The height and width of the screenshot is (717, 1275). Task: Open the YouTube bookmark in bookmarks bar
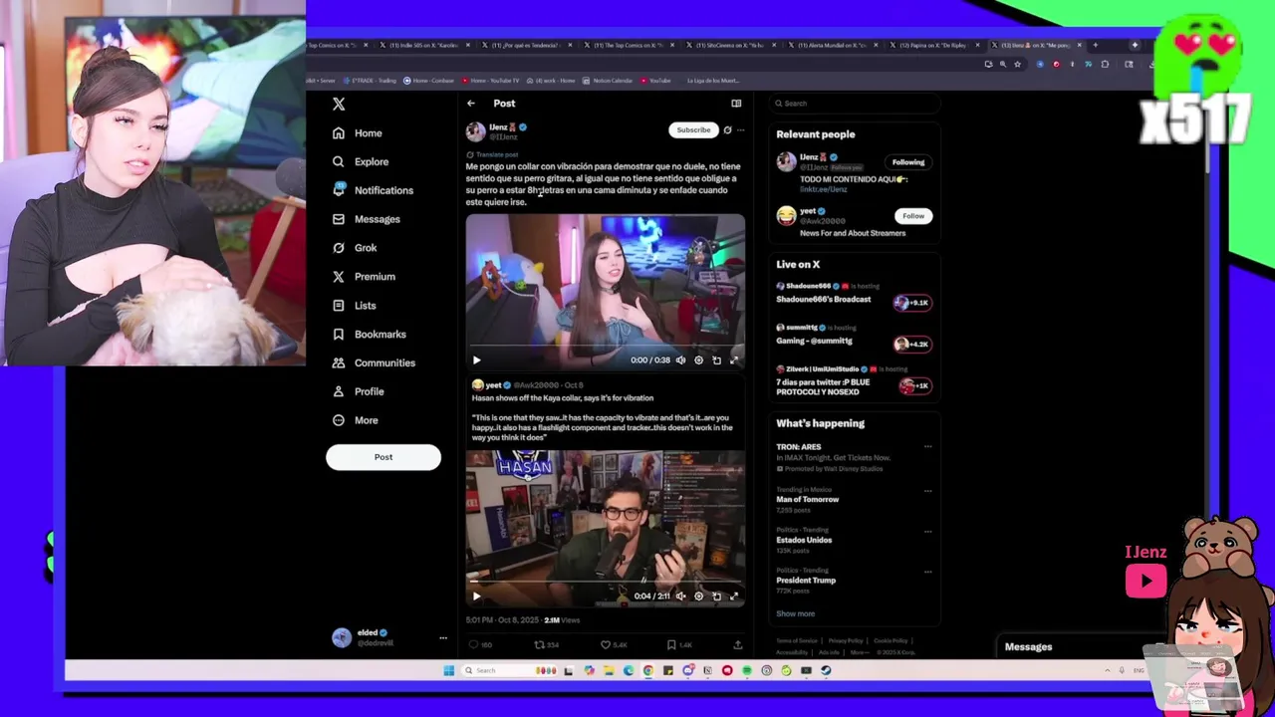click(x=655, y=81)
